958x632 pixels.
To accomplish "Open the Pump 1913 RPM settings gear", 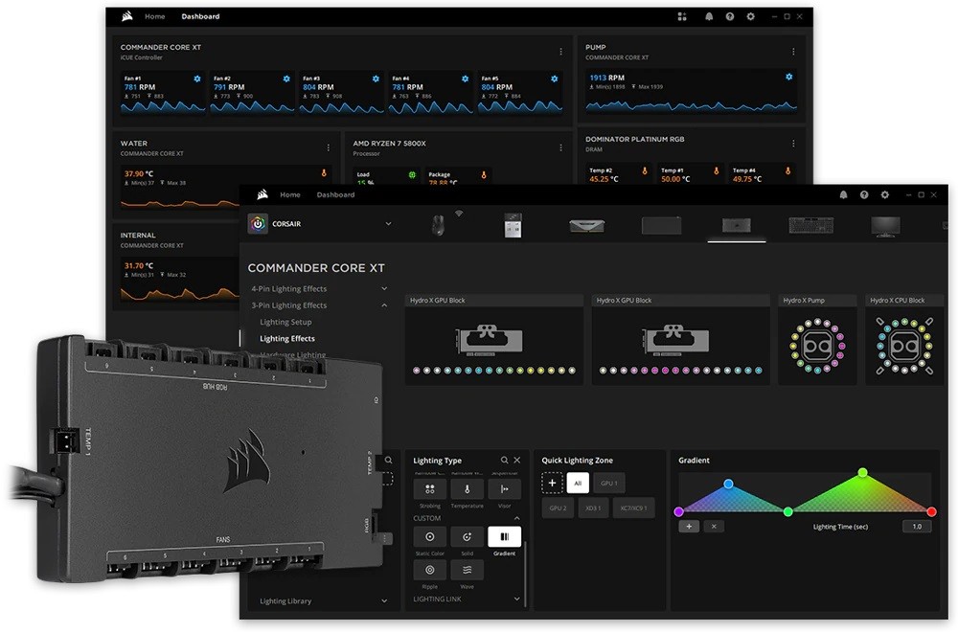I will tap(788, 77).
